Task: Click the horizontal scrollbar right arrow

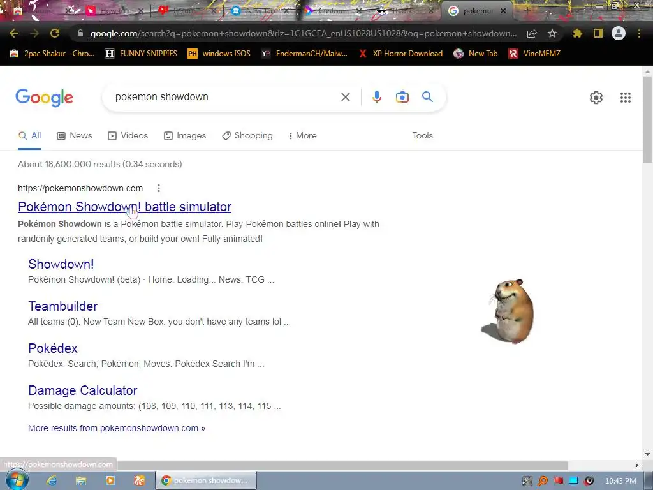Action: pos(637,465)
